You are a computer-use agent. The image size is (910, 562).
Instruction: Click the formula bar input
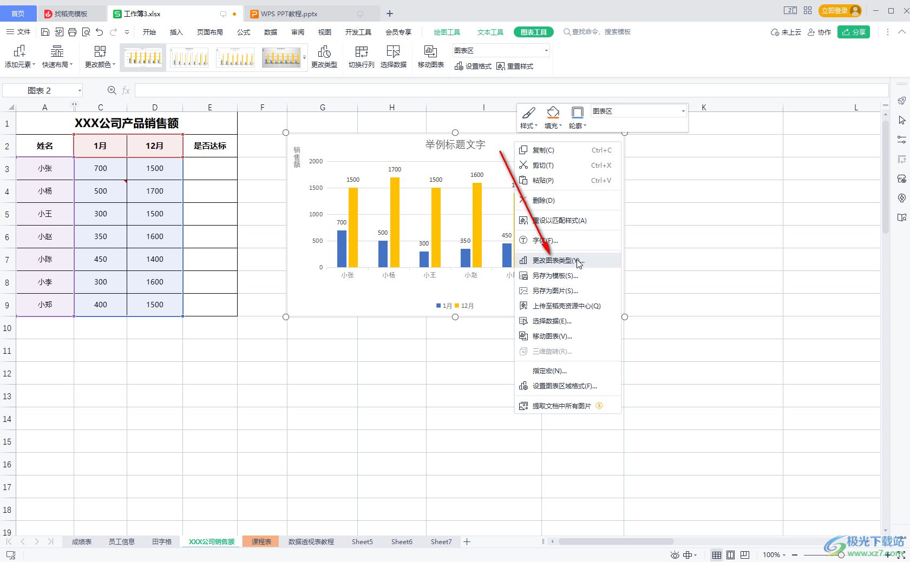511,90
